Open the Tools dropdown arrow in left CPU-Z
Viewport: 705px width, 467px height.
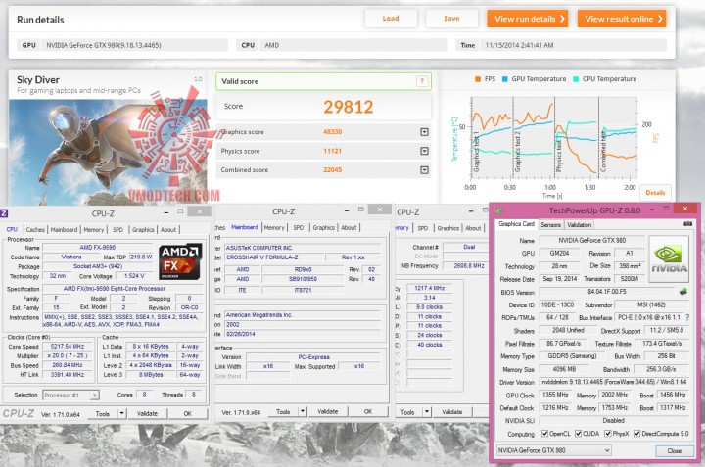click(x=121, y=413)
